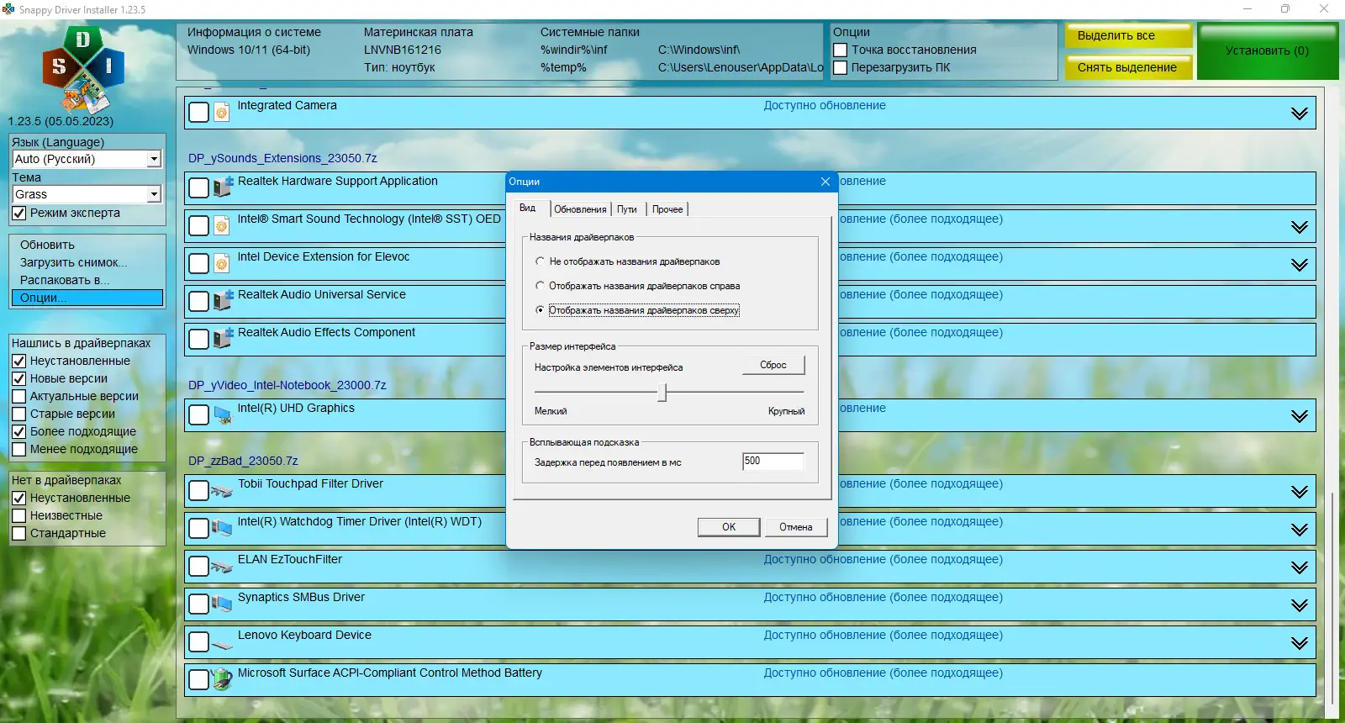The width and height of the screenshot is (1345, 723).
Task: Click DP_yVideo_Intel-Notebook_23000.7z driverpack label
Action: pos(287,385)
